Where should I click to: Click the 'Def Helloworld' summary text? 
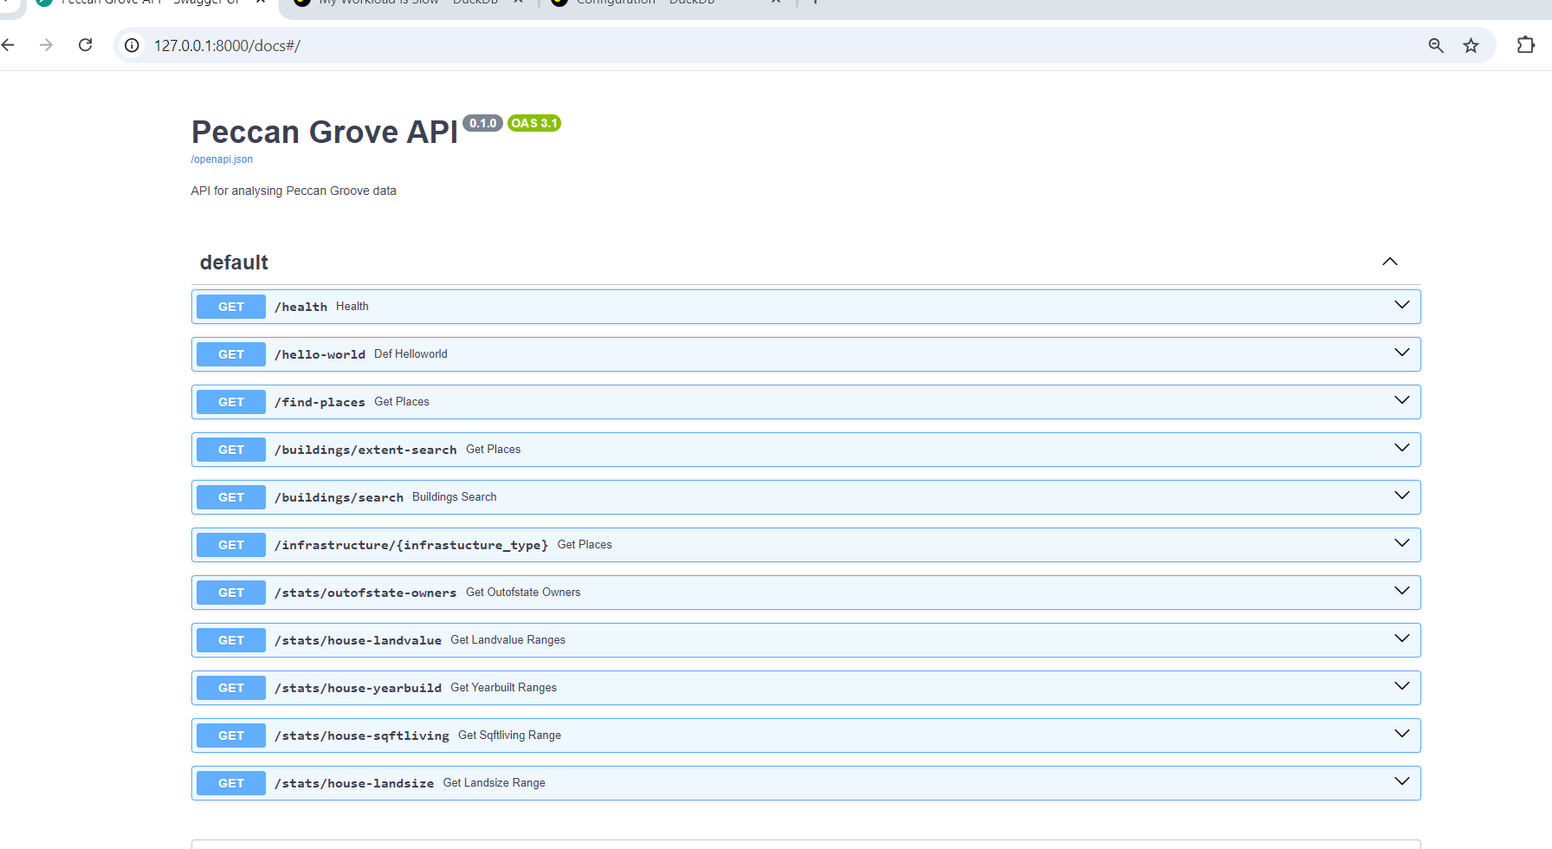pyautogui.click(x=411, y=353)
